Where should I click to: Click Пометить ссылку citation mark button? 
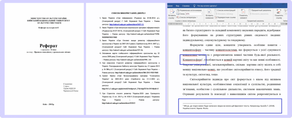coord(279,14)
